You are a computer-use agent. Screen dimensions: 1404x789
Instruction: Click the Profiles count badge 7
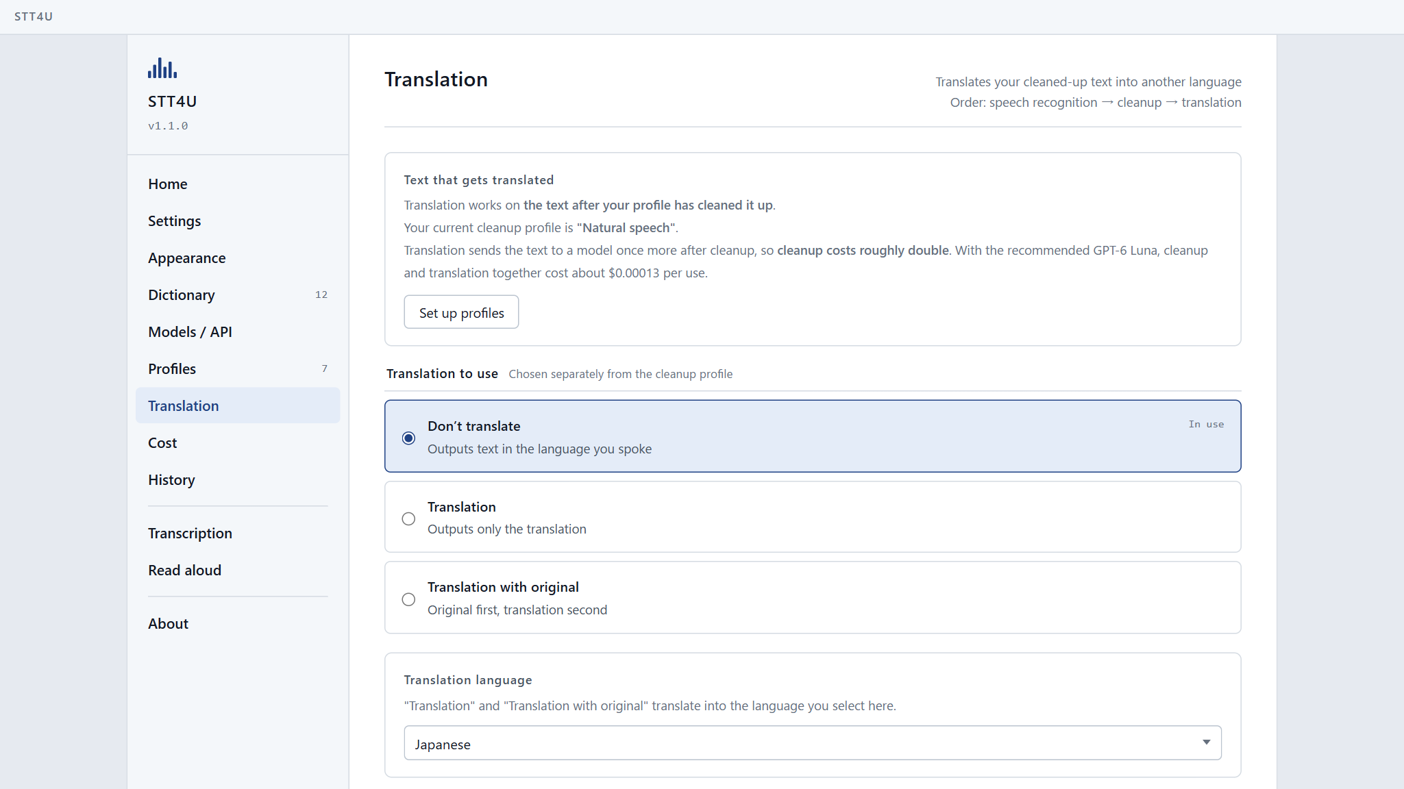tap(325, 368)
